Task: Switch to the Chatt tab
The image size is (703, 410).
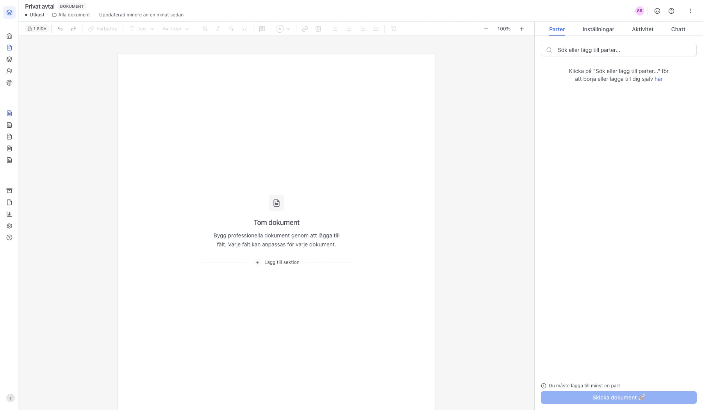Action: tap(678, 29)
